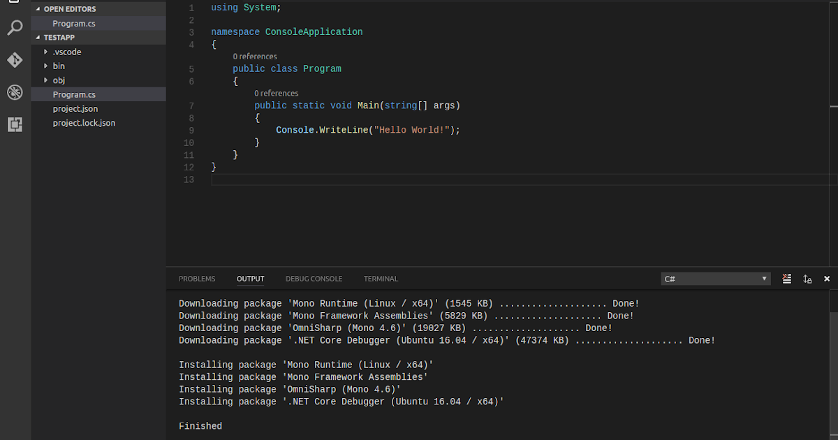Open the C# output channel dropdown
Screen dimensions: 838x440
[714, 279]
